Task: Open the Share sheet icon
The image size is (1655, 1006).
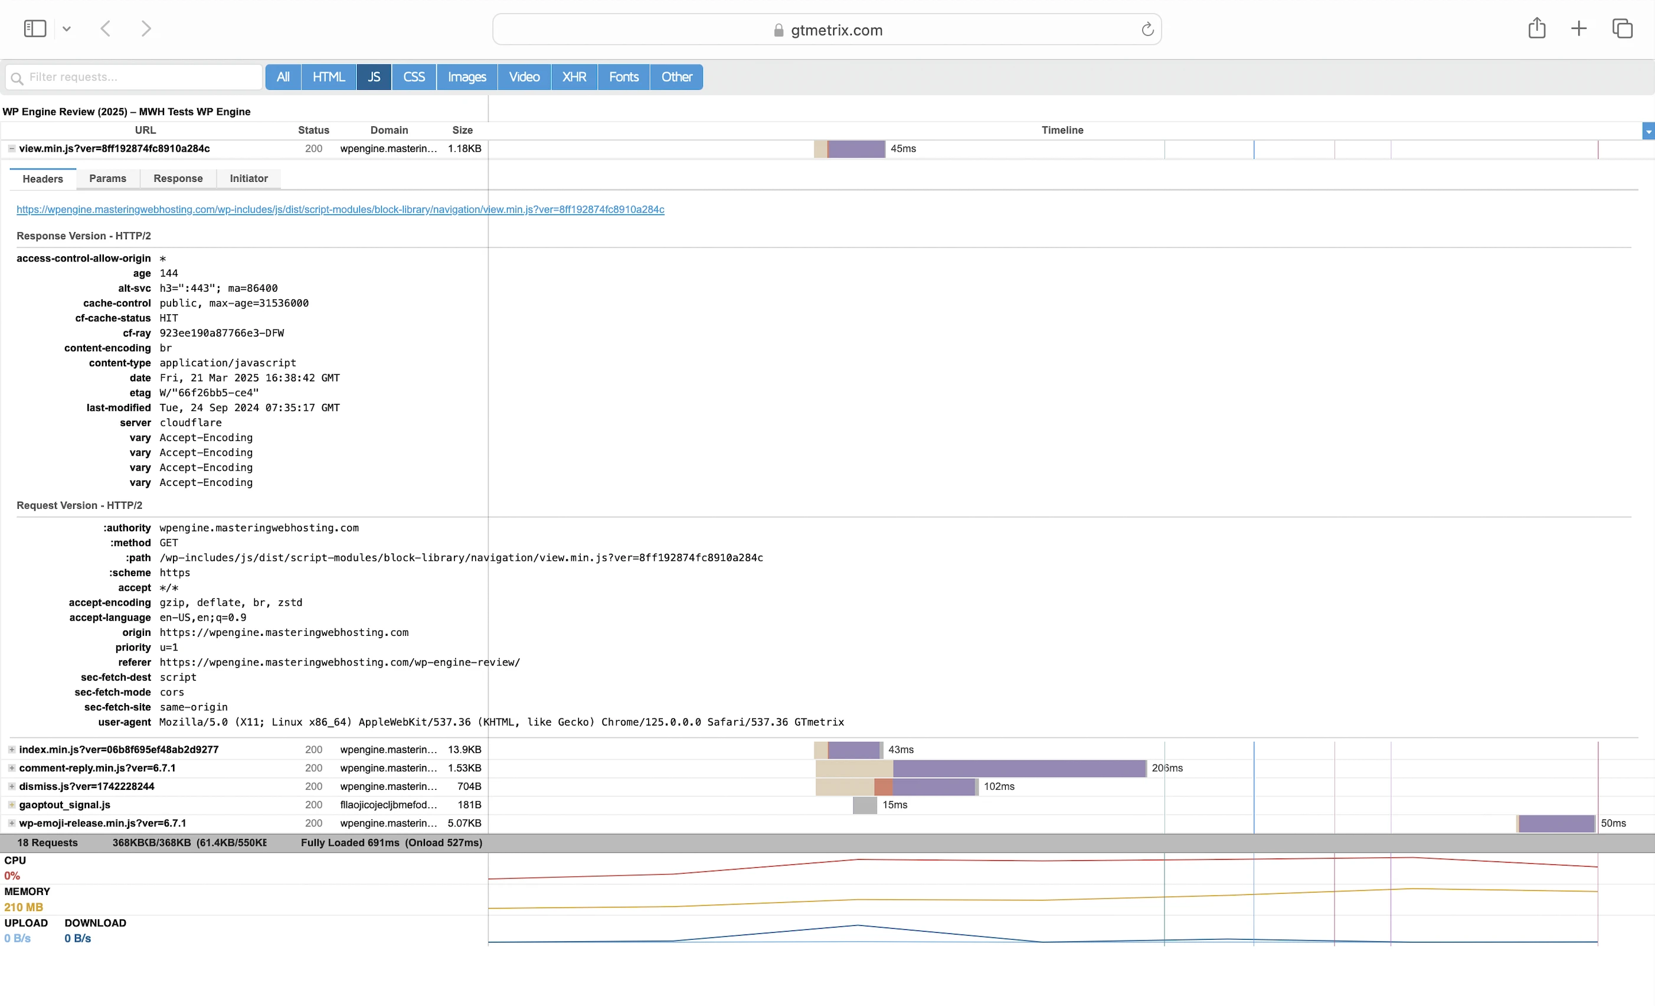Action: [x=1536, y=29]
